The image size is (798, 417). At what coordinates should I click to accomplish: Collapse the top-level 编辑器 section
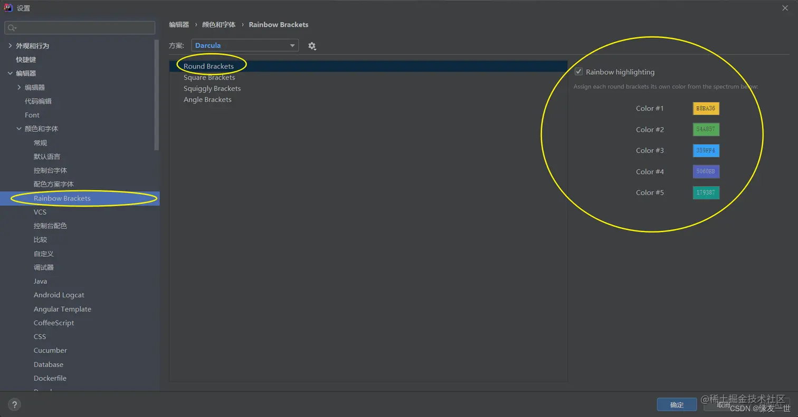click(x=10, y=73)
